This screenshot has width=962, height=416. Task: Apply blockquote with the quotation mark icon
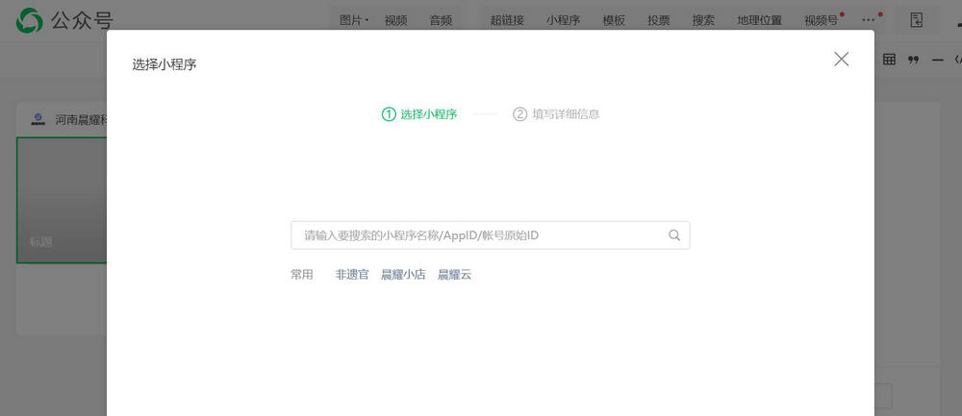[x=914, y=60]
